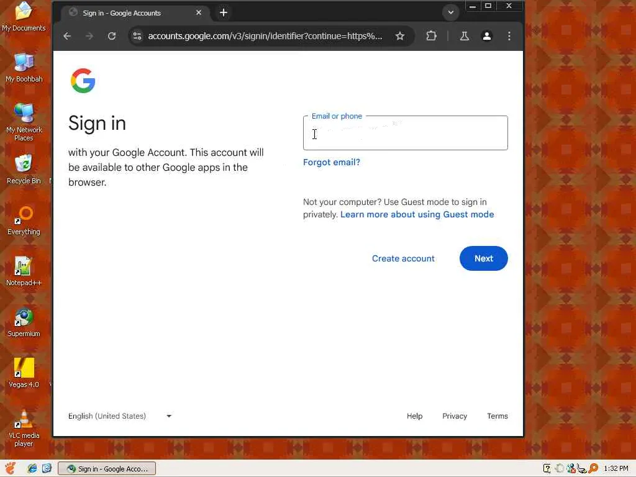Open the Extensions puzzle icon
The height and width of the screenshot is (477, 636).
431,36
